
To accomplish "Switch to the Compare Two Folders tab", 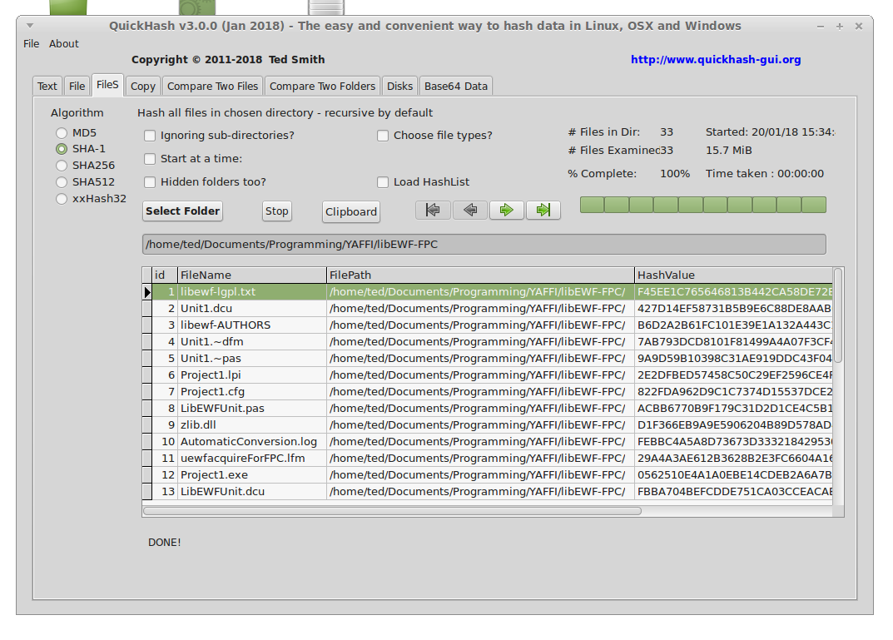I will click(x=322, y=86).
